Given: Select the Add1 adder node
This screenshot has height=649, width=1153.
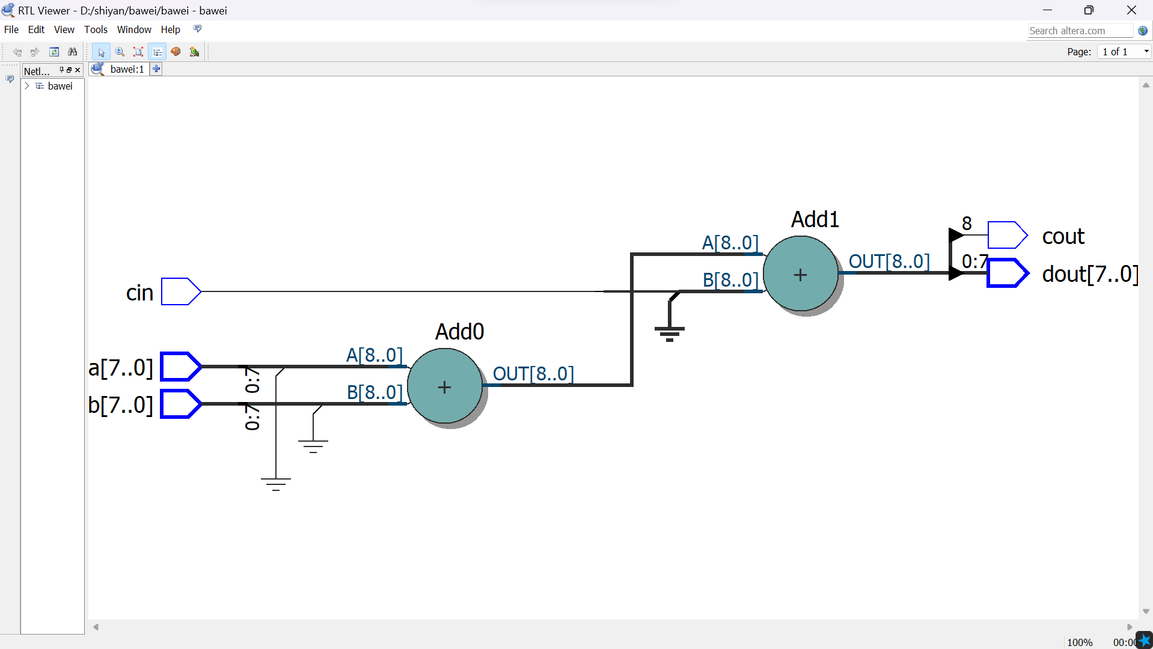Looking at the screenshot, I should pyautogui.click(x=800, y=274).
